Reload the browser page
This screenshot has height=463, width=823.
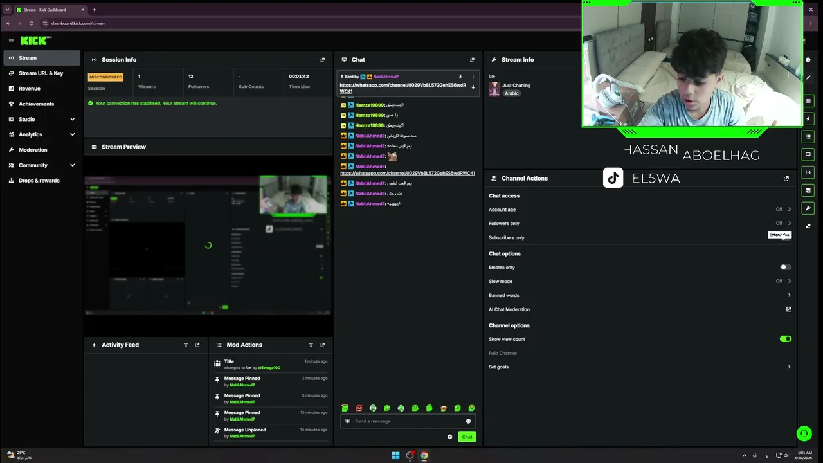click(x=31, y=23)
